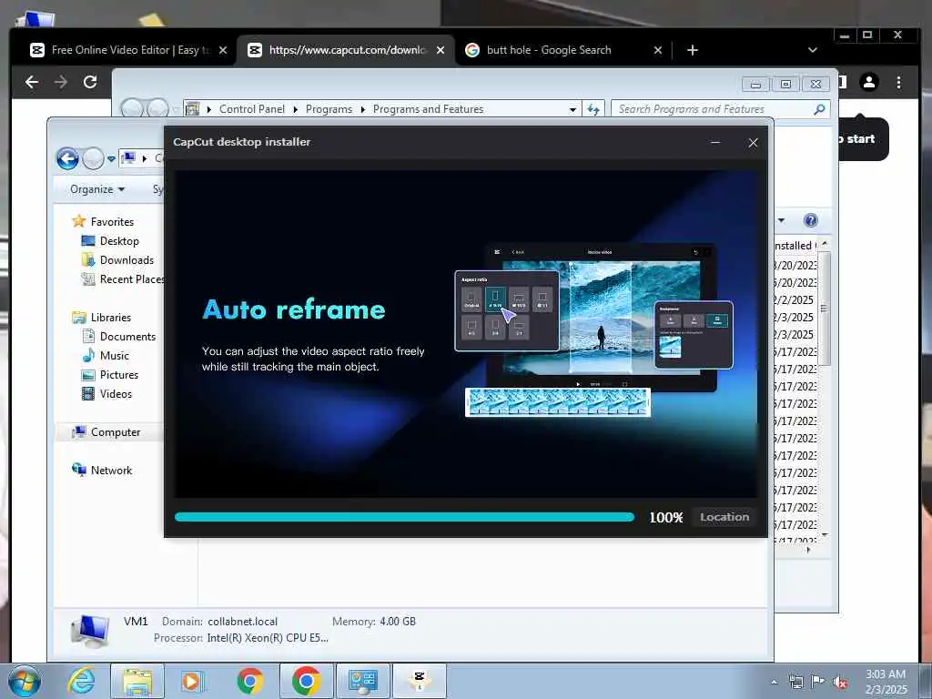The height and width of the screenshot is (699, 932).
Task: Click the VM1 computer name in details pane
Action: pyautogui.click(x=136, y=621)
